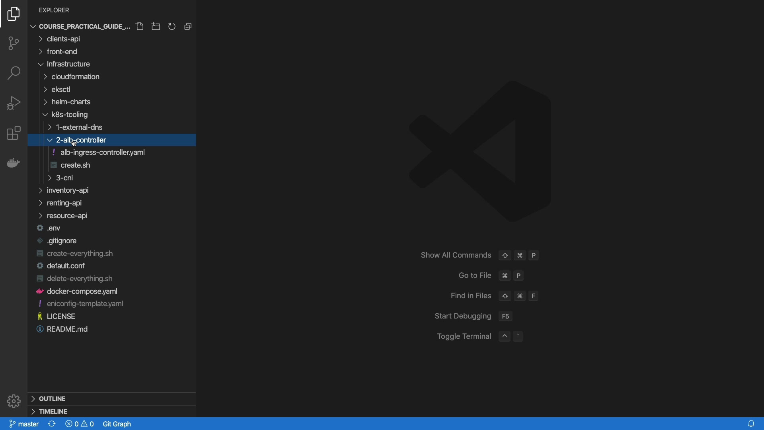Open the Manage gear settings menu
Viewport: 764px width, 430px height.
[14, 401]
